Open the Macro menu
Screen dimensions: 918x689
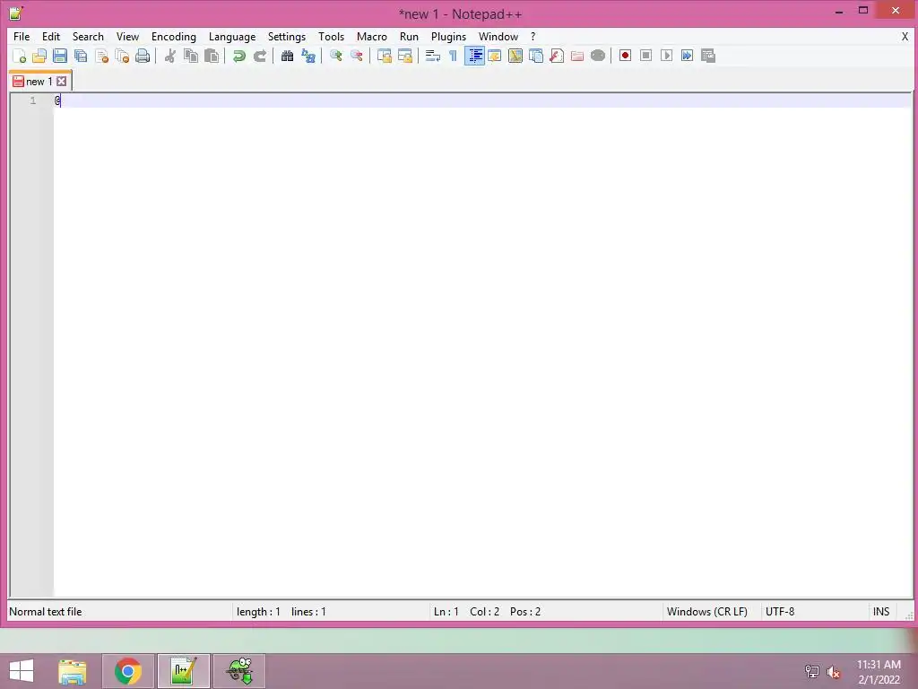[372, 36]
